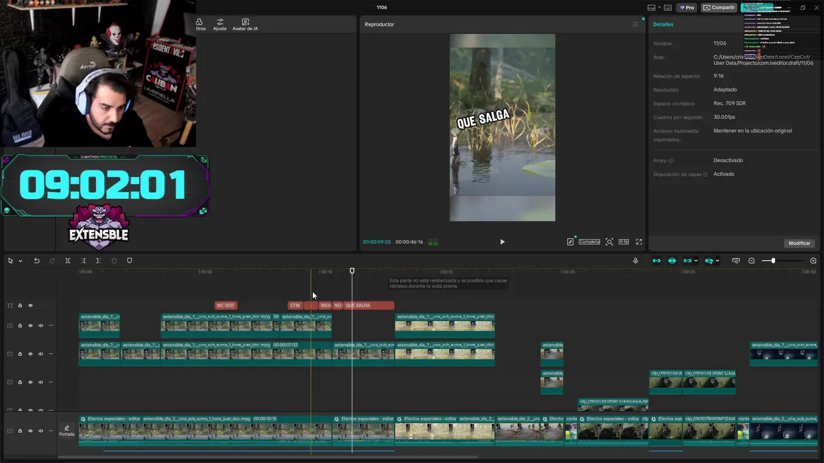Screen dimensions: 824x463
Task: Open more options for the main track
Action: (51, 431)
